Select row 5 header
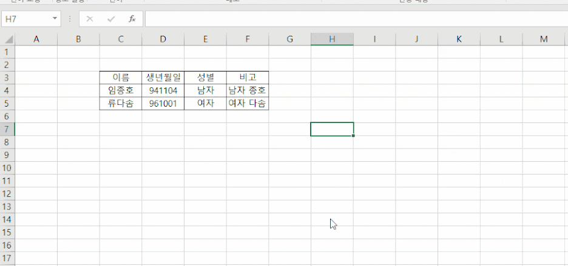The image size is (568, 266). pyautogui.click(x=7, y=104)
